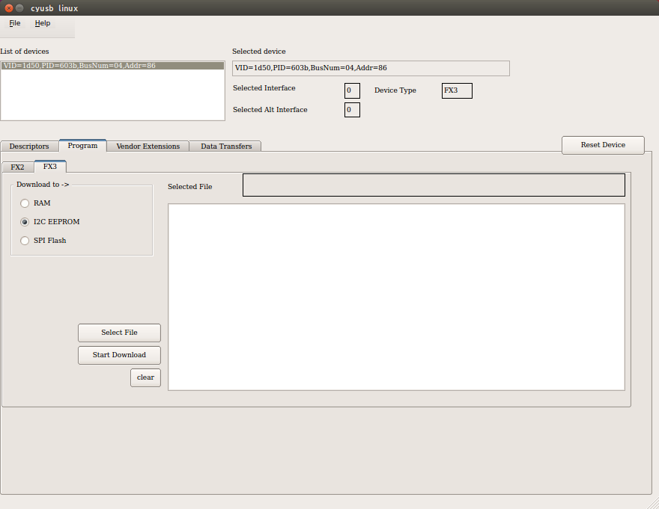Switch to the Program tab
The width and height of the screenshot is (659, 509).
coord(82,146)
